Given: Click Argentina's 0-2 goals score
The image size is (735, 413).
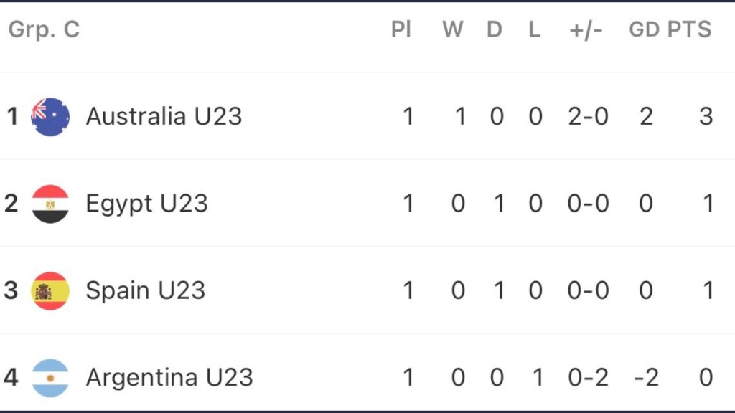Looking at the screenshot, I should 589,377.
